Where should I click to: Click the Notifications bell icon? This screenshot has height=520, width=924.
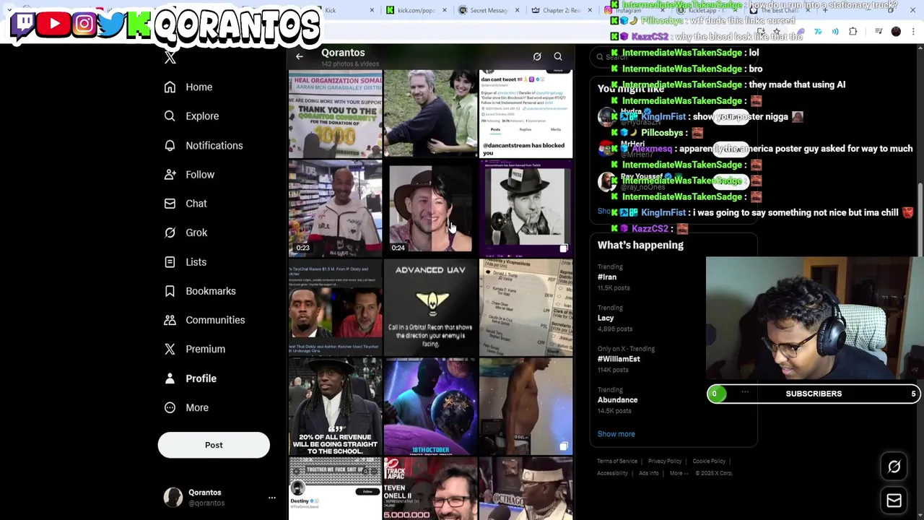tap(170, 146)
